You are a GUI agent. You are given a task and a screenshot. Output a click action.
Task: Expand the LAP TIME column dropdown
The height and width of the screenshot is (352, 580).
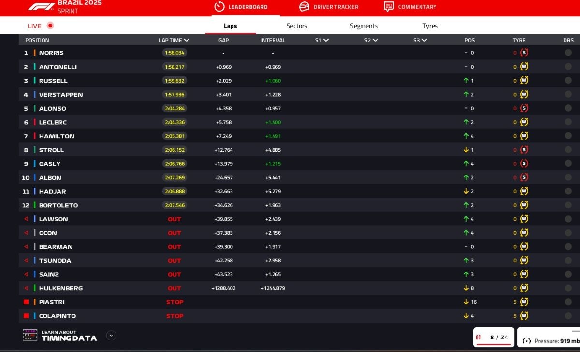point(187,40)
